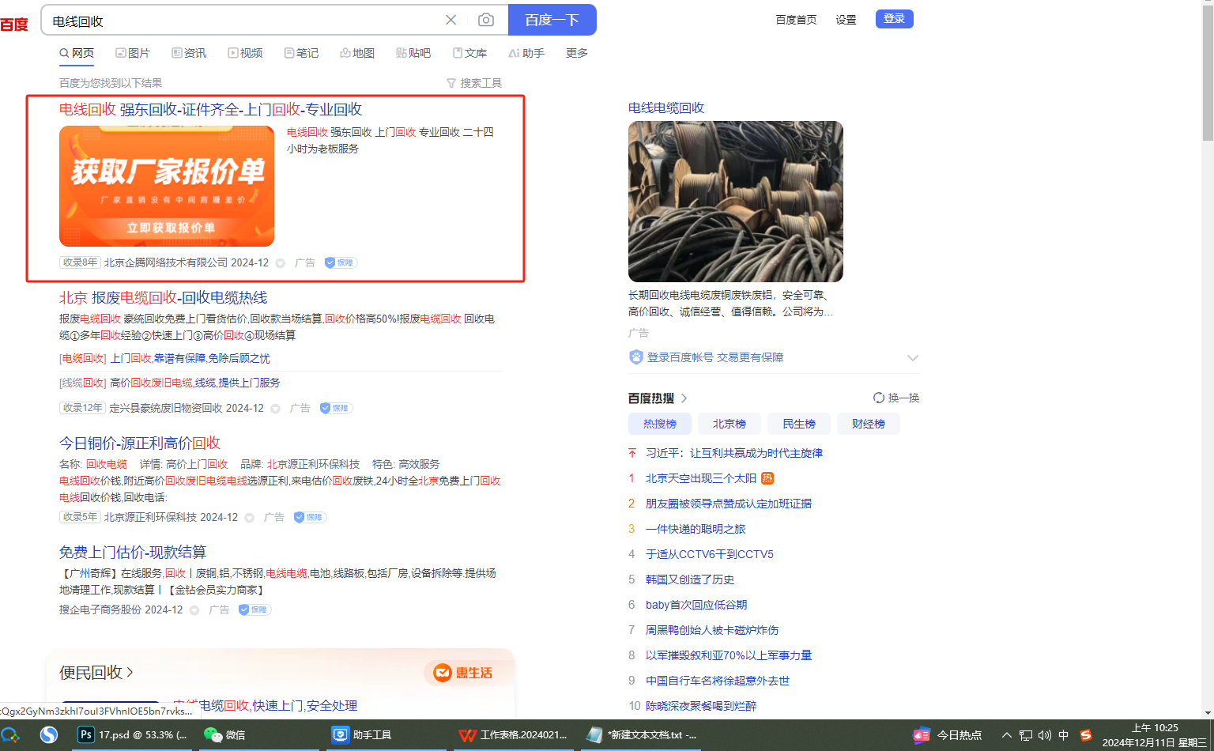Open sublink [线缆回收] 高价回收废旧电缆
This screenshot has width=1214, height=751.
[x=170, y=383]
